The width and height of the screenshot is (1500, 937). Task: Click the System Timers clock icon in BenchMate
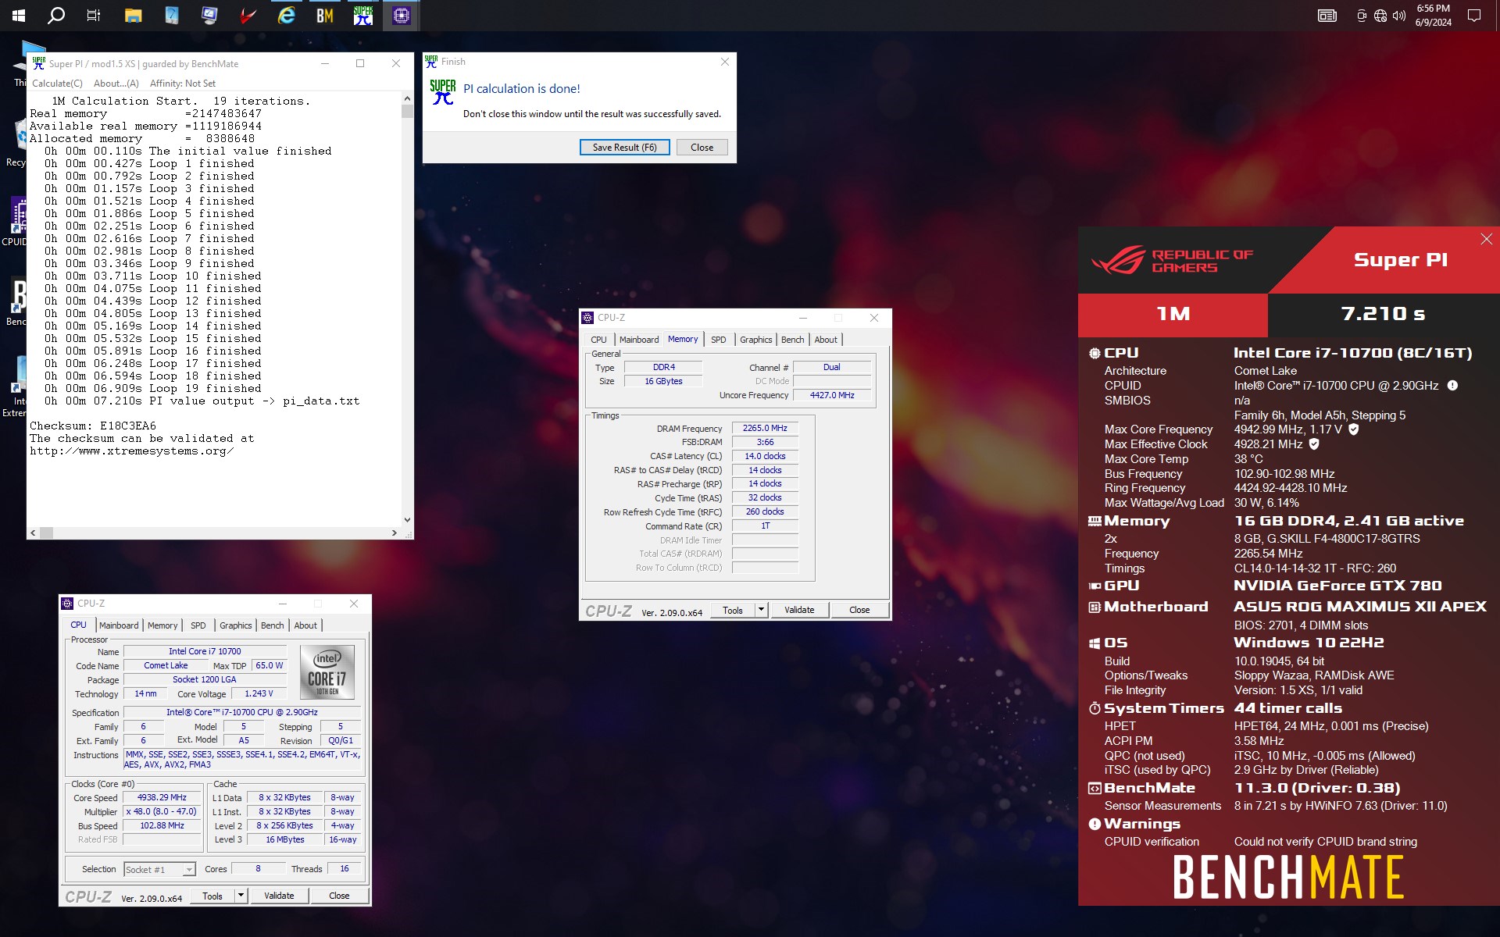[1095, 708]
